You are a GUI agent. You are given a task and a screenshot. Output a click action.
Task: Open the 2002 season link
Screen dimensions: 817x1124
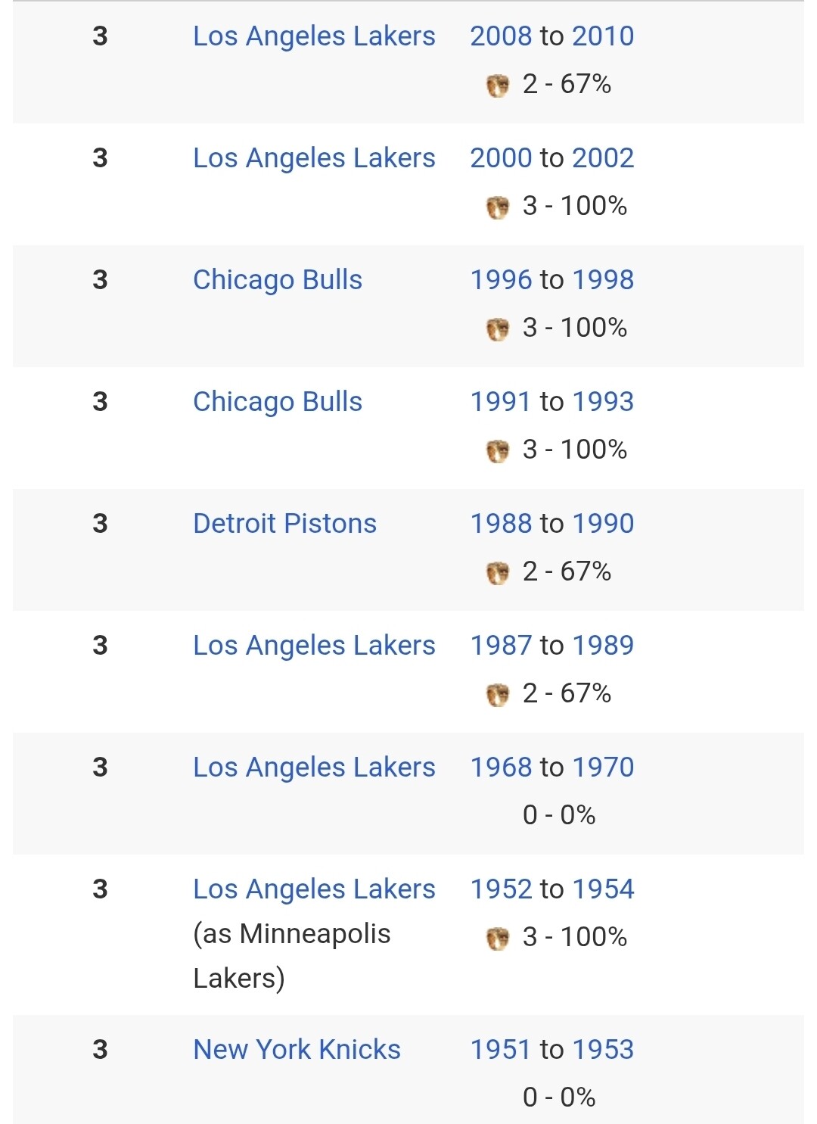pyautogui.click(x=603, y=157)
